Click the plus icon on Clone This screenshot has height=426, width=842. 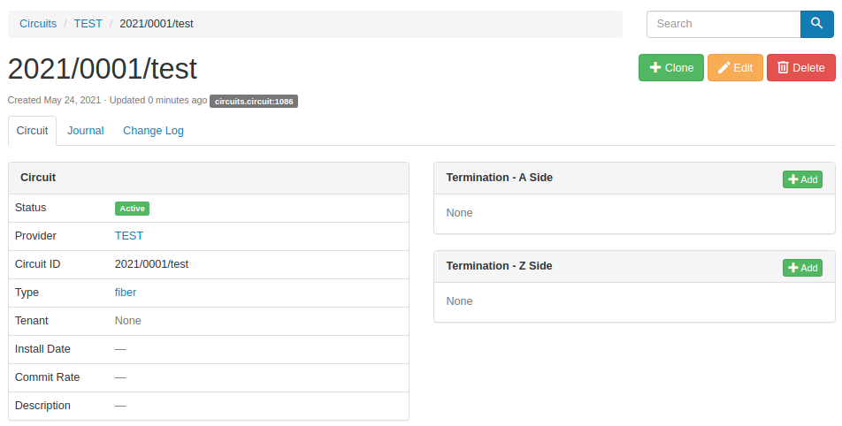(655, 67)
